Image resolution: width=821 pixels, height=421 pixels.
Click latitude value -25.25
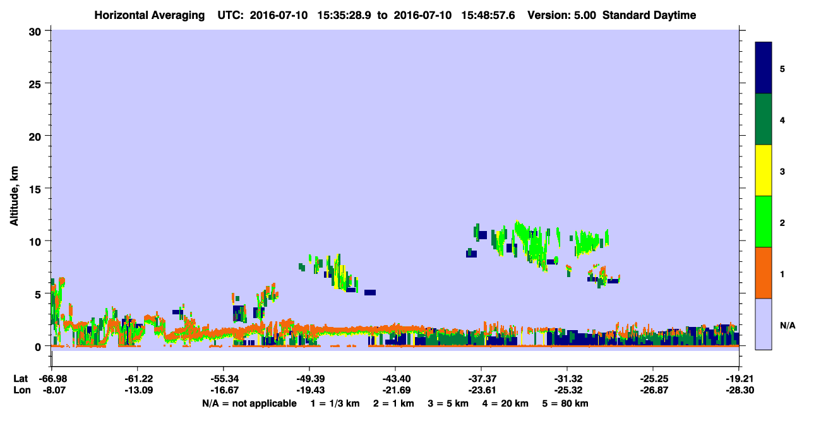(653, 379)
